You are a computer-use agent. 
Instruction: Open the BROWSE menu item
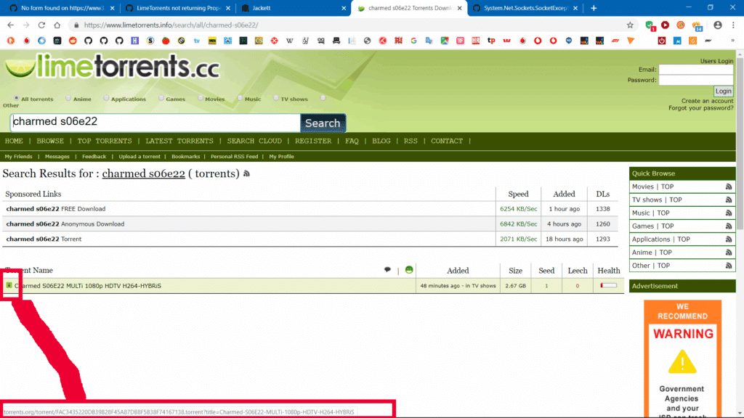click(x=50, y=142)
